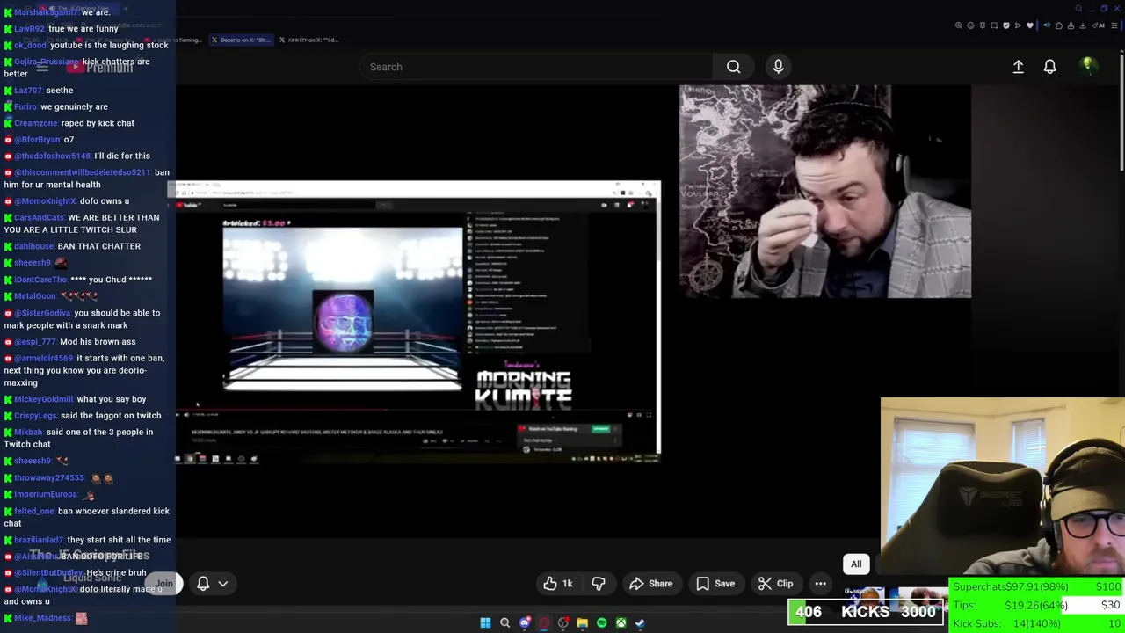
Task: Open the YouTube hamburger guide menu
Action: pos(41,67)
